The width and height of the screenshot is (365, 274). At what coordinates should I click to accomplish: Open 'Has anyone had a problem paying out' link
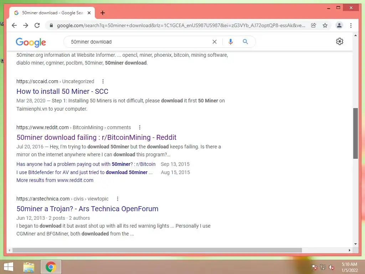point(86,164)
